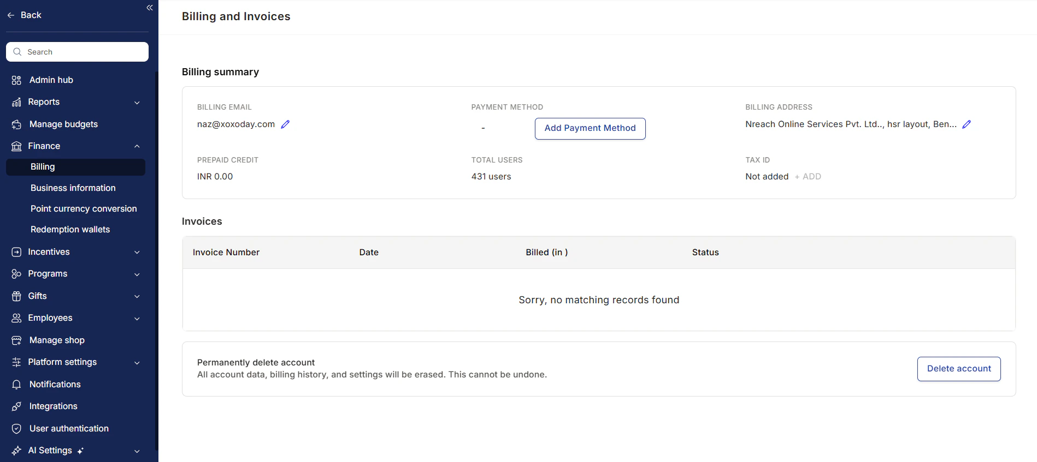Image resolution: width=1037 pixels, height=462 pixels.
Task: Go Back using the Back label
Action: 31,15
